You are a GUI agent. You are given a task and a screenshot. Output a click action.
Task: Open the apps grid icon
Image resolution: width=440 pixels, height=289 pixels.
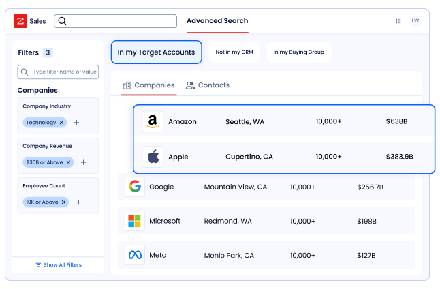(398, 21)
